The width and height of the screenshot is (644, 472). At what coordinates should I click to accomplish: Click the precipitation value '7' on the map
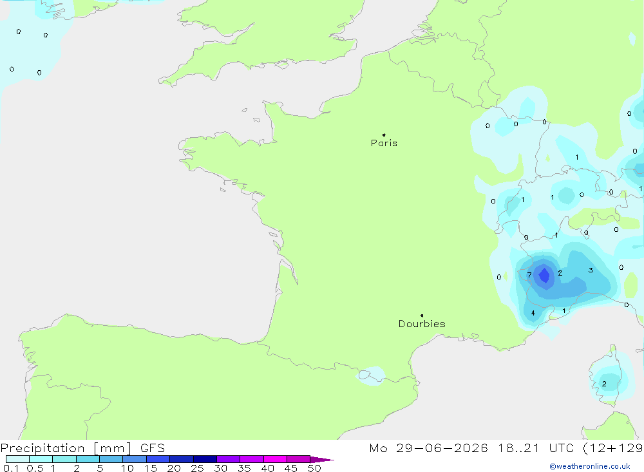529,275
